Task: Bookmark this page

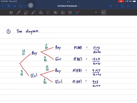Action: [x=21, y=6]
